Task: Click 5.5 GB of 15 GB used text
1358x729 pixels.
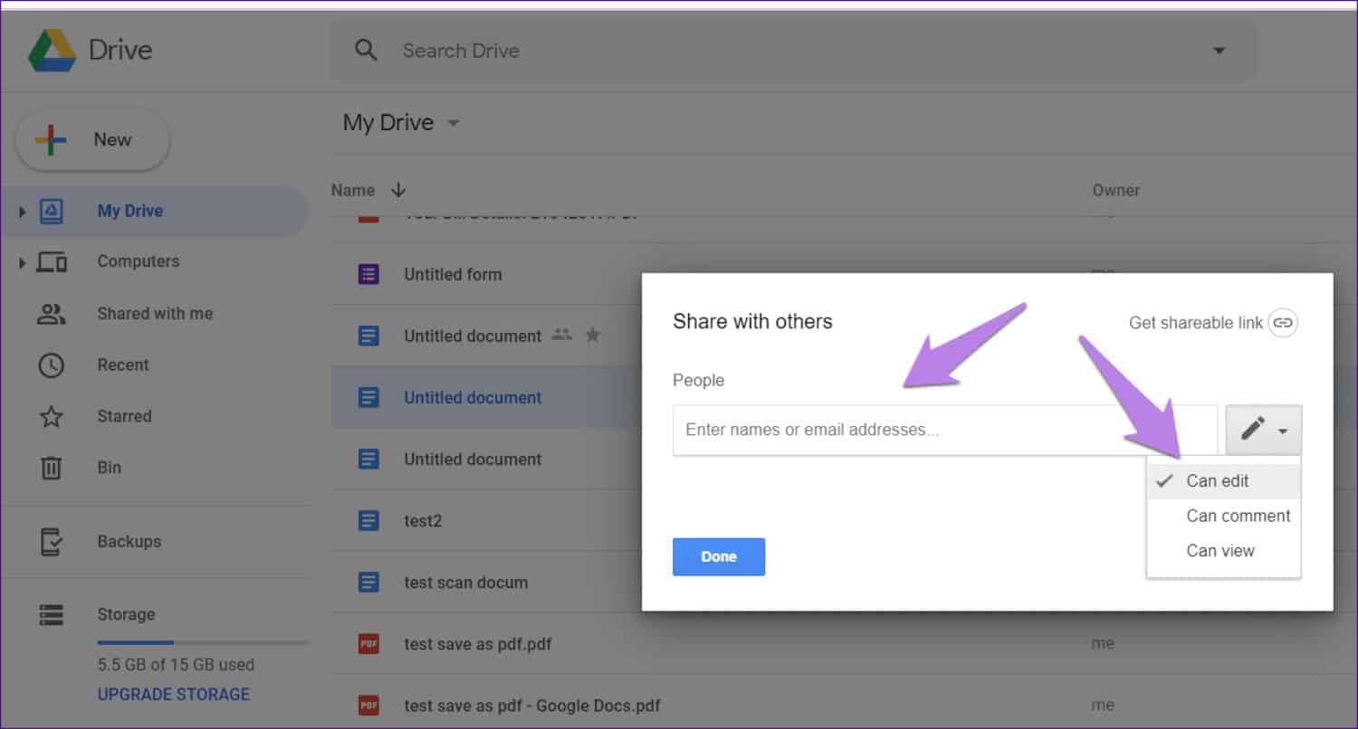Action: point(176,665)
